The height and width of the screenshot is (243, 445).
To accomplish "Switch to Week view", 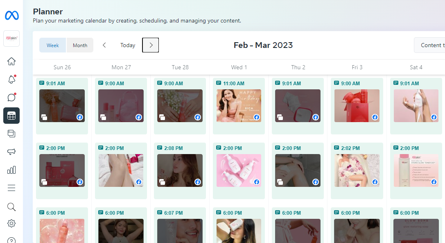I will (52, 45).
